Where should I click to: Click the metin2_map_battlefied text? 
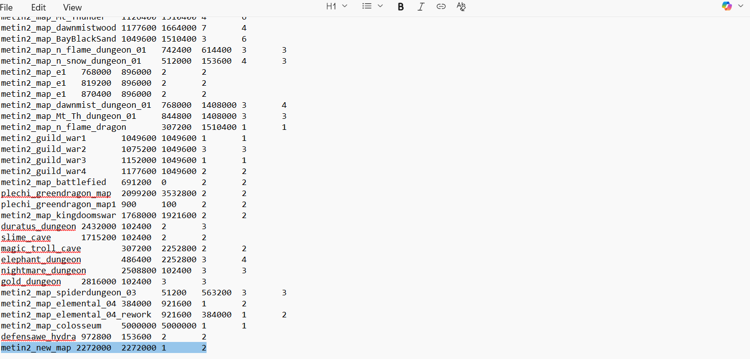pos(54,182)
